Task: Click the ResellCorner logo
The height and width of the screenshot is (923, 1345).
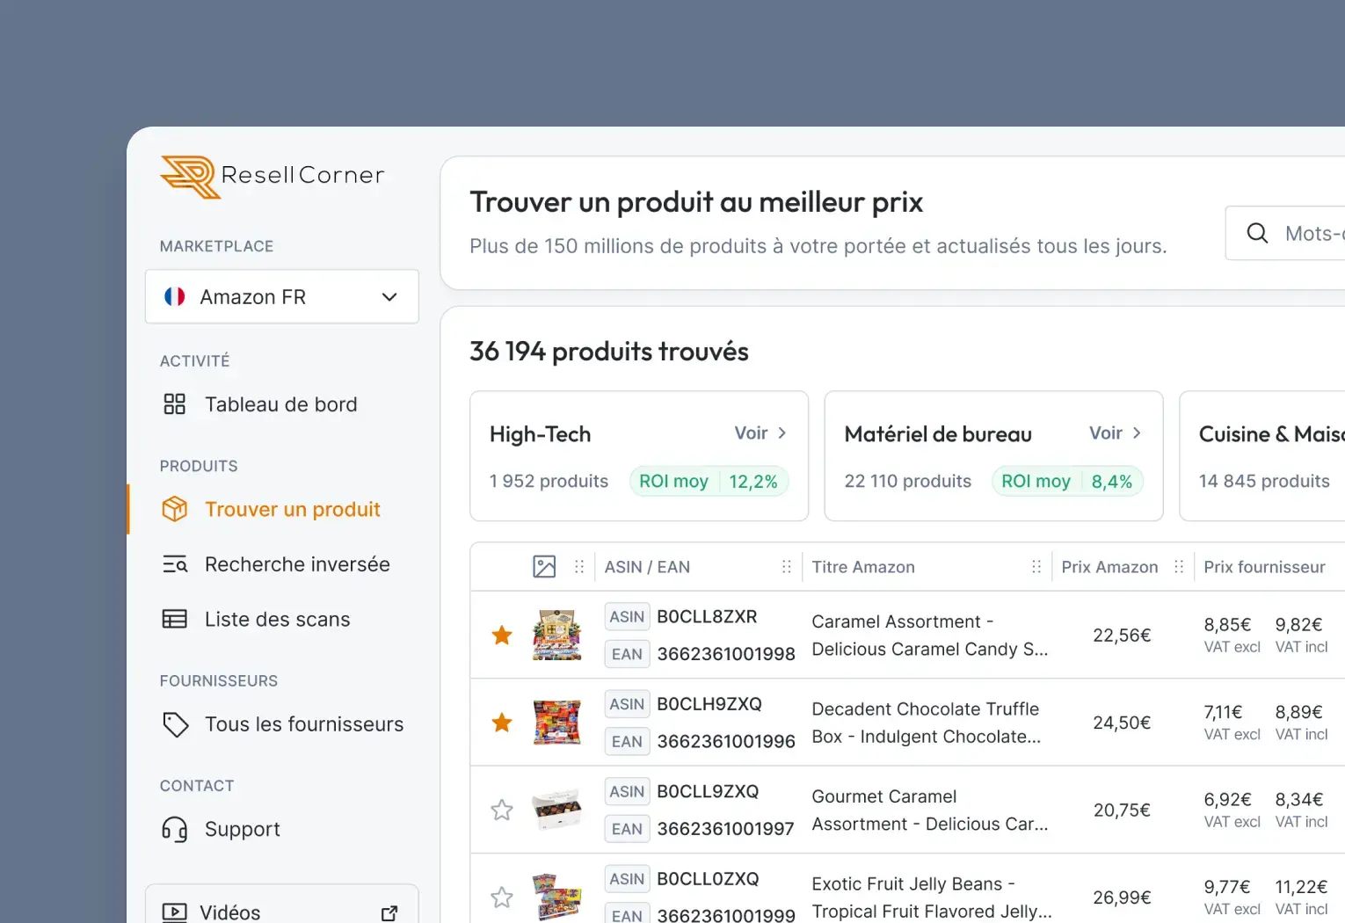Action: pos(273,177)
